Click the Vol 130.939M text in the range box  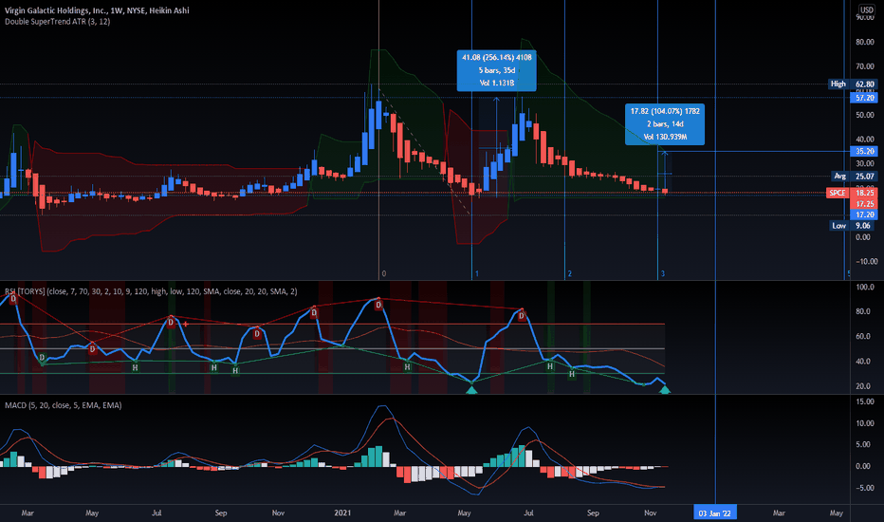click(x=665, y=137)
